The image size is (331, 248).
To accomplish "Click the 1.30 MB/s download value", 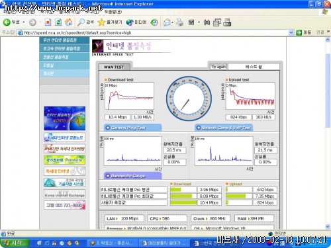I will coord(142,117).
